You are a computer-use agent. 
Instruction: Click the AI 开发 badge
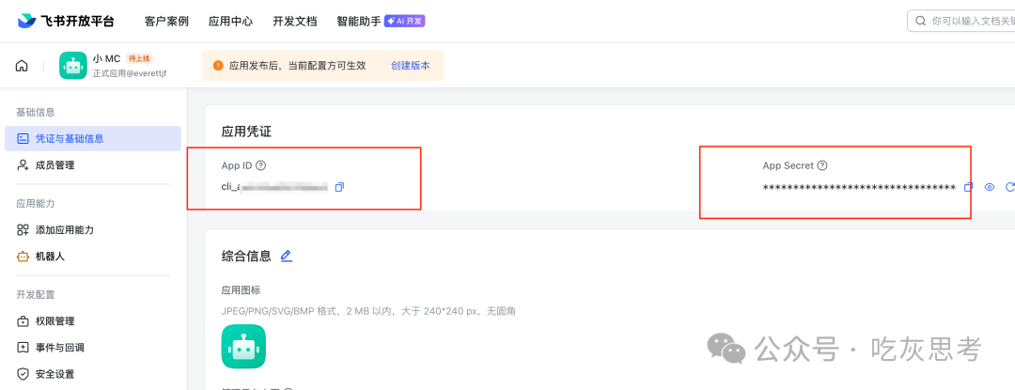pyautogui.click(x=404, y=22)
